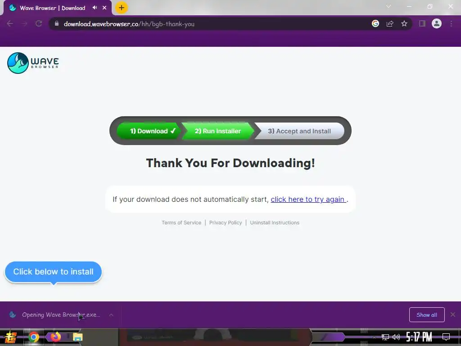
Task: Open the downloaded Wave Browser.exe item
Action: (61, 315)
